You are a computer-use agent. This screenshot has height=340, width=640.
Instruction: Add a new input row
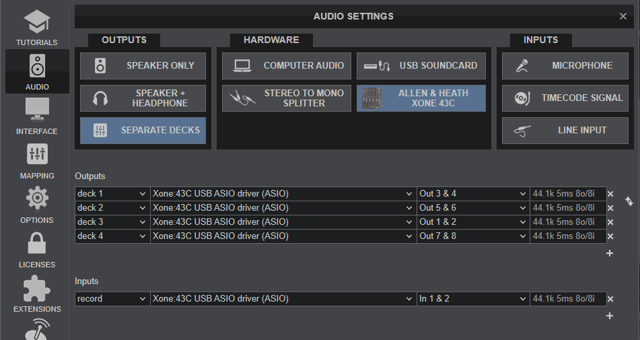pos(610,316)
